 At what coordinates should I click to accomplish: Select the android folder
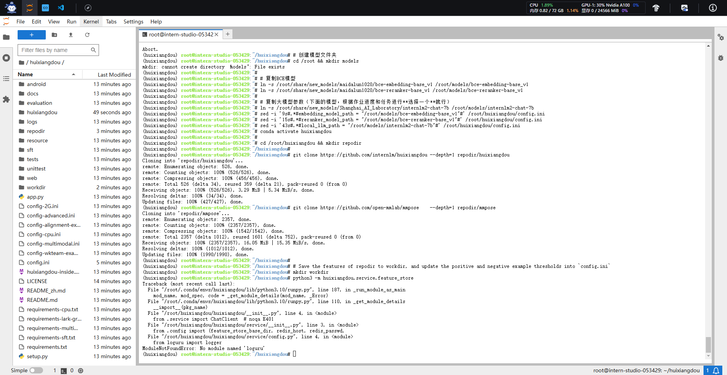pyautogui.click(x=75, y=84)
